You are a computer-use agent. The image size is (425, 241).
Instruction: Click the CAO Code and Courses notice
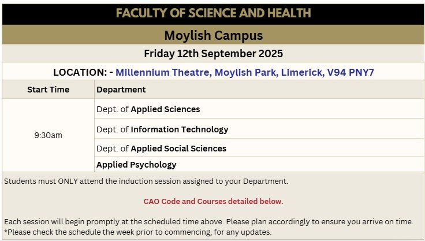[x=213, y=202]
